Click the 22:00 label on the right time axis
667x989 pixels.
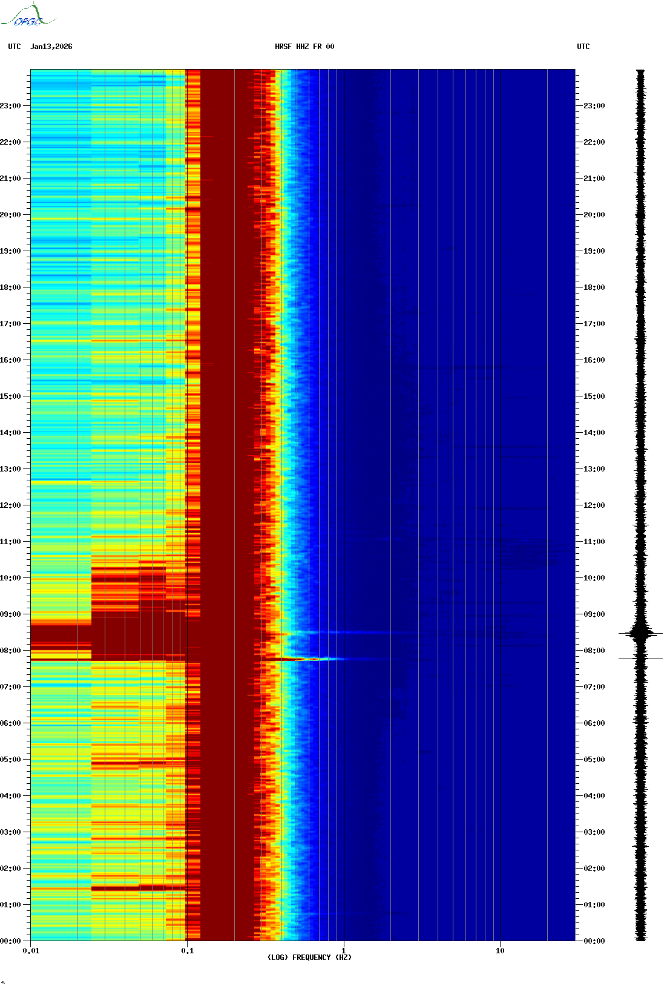pos(594,142)
